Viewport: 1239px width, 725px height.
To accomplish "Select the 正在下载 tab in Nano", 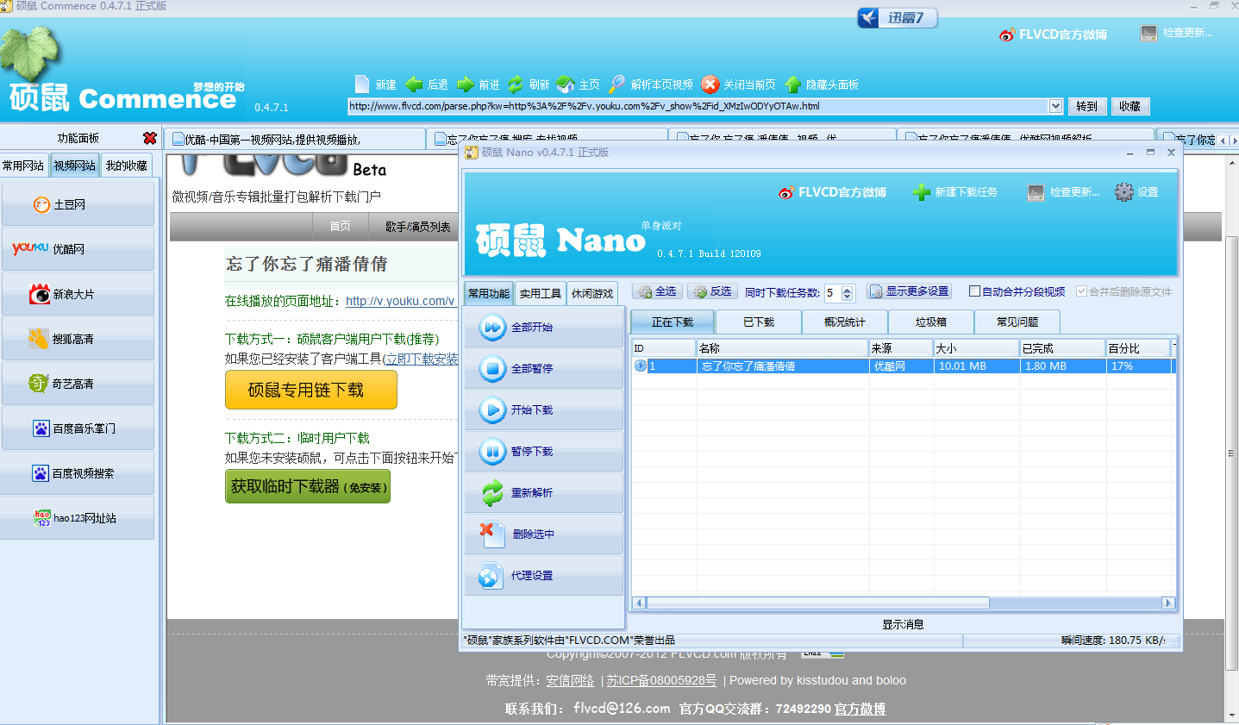I will pyautogui.click(x=673, y=322).
